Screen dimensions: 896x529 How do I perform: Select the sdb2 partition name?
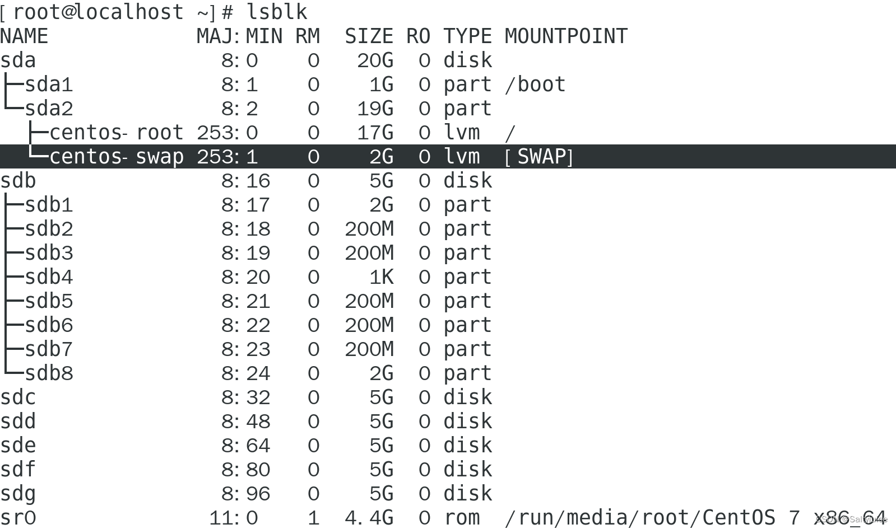click(49, 229)
